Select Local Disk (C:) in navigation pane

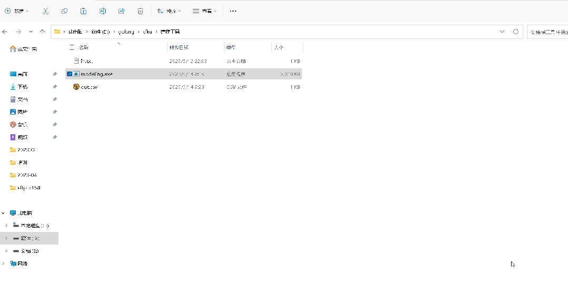pos(31,226)
